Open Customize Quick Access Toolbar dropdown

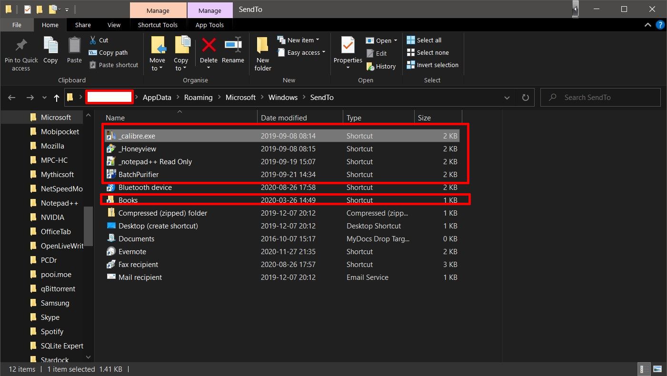click(67, 10)
